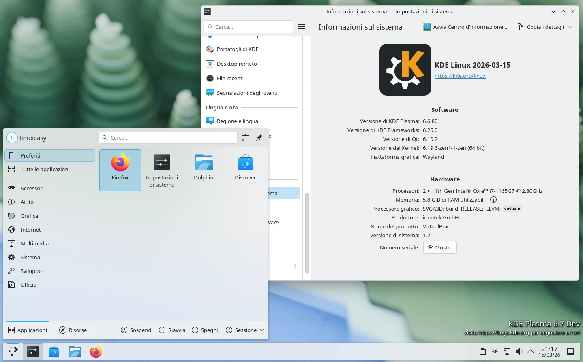Click the Avvia Centro d'informazione button
583x362 pixels.
click(465, 27)
